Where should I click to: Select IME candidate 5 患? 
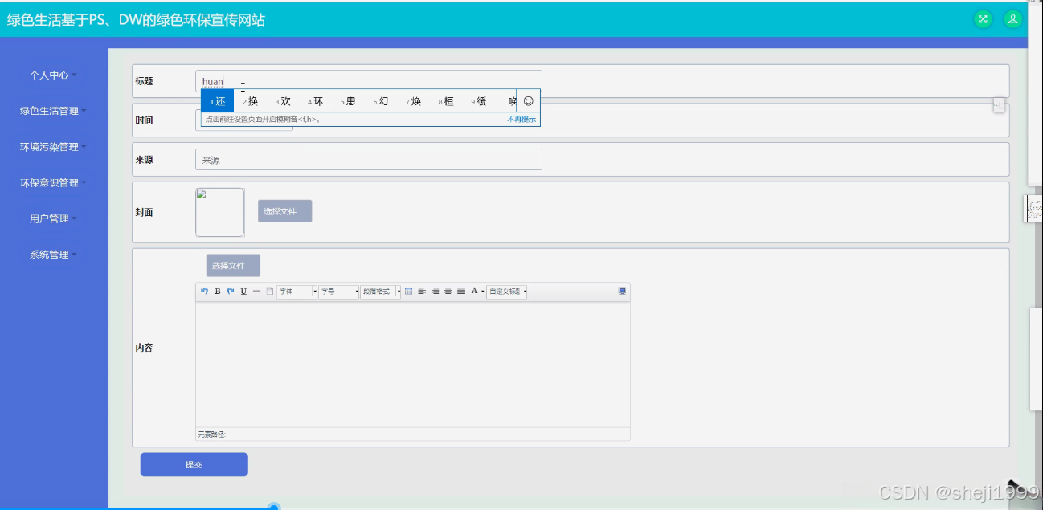pyautogui.click(x=348, y=101)
